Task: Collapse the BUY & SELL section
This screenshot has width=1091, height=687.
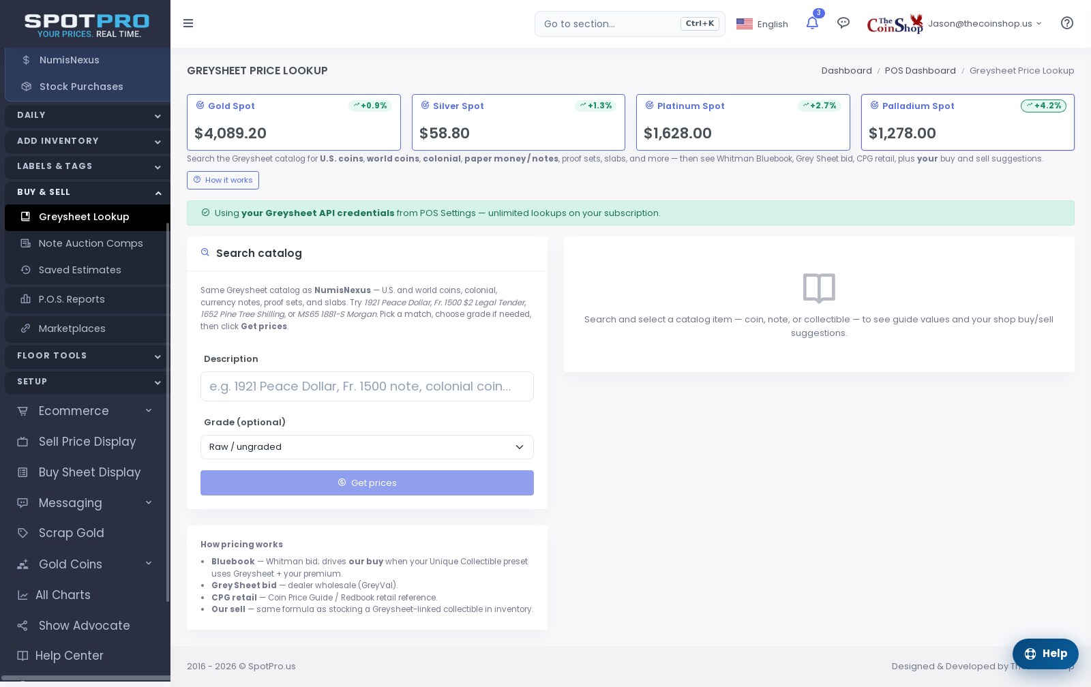Action: coord(87,192)
